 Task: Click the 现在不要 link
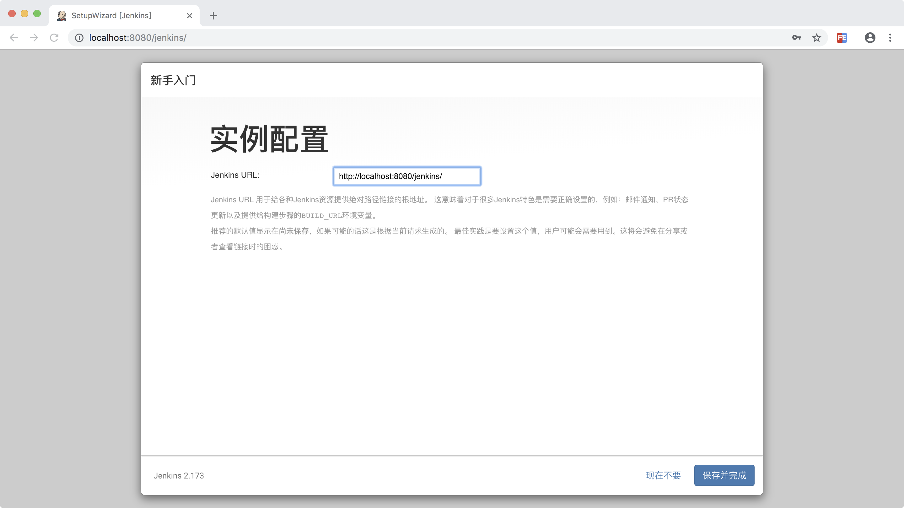coord(663,475)
